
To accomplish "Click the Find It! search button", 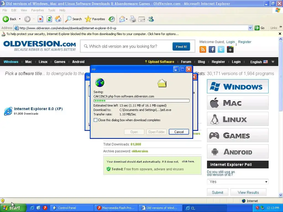I will pos(181,46).
